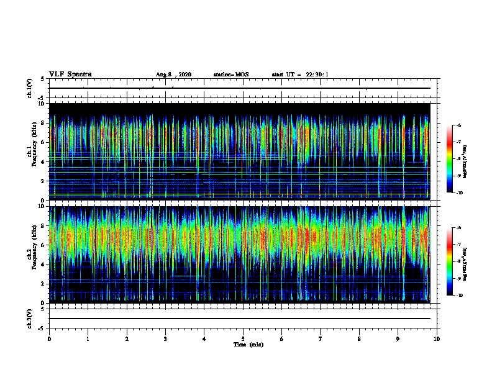Click the ch.1 voltage waveform trace
The image size is (492, 380).
pos(240,88)
